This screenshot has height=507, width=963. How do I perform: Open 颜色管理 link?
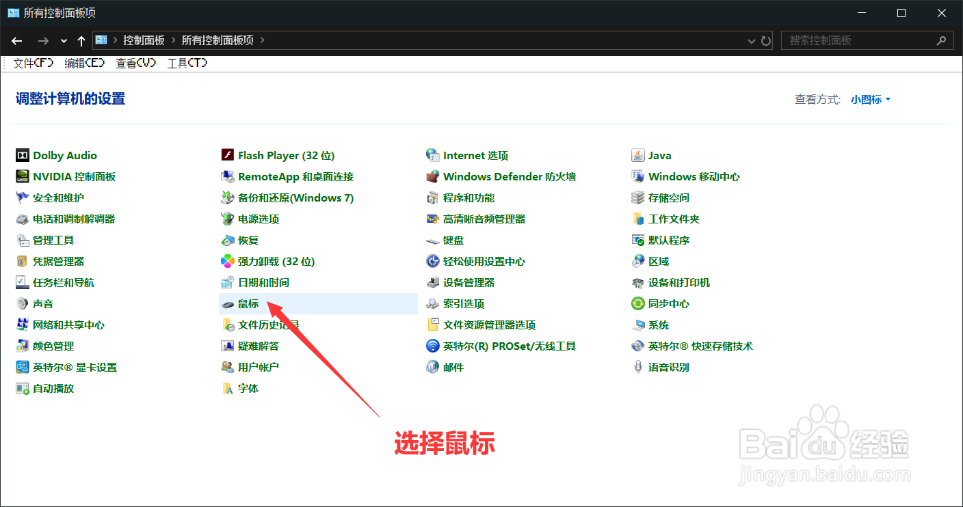53,346
